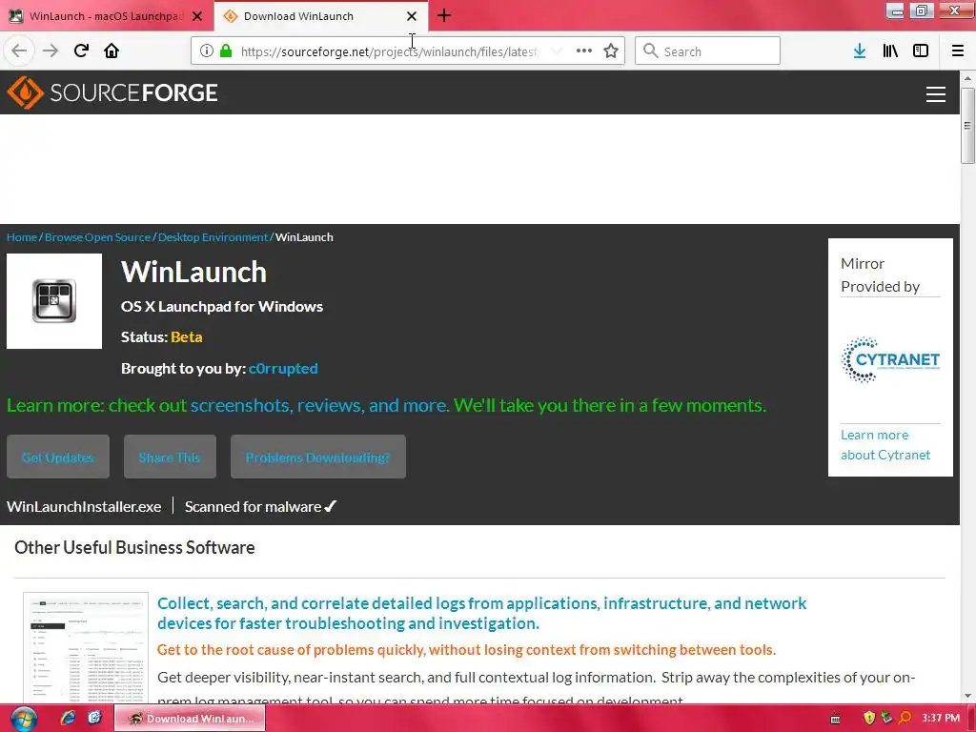
Task: Expand the address bar history dropdown arrow
Action: 557,51
